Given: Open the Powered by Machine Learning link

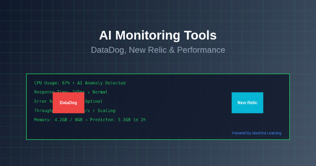Looking at the screenshot, I should 256,133.
